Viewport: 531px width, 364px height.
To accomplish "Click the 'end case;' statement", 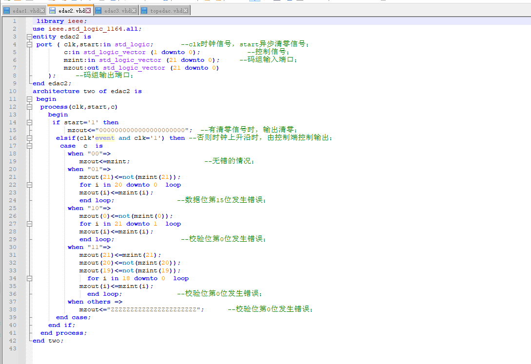I will coord(74,317).
